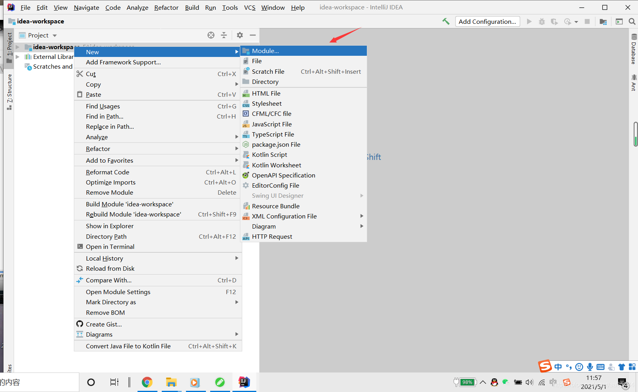
Task: Click Run with Coverage icon
Action: click(554, 21)
